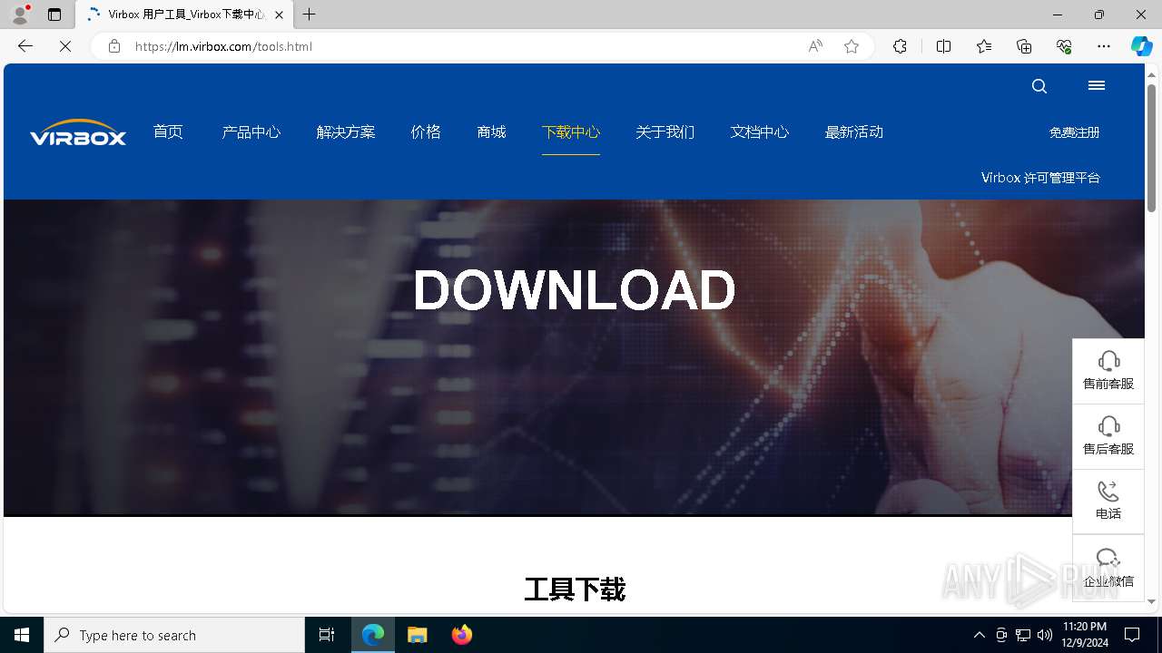Viewport: 1162px width, 653px height.
Task: Add this page to favorites star
Action: coord(852,46)
